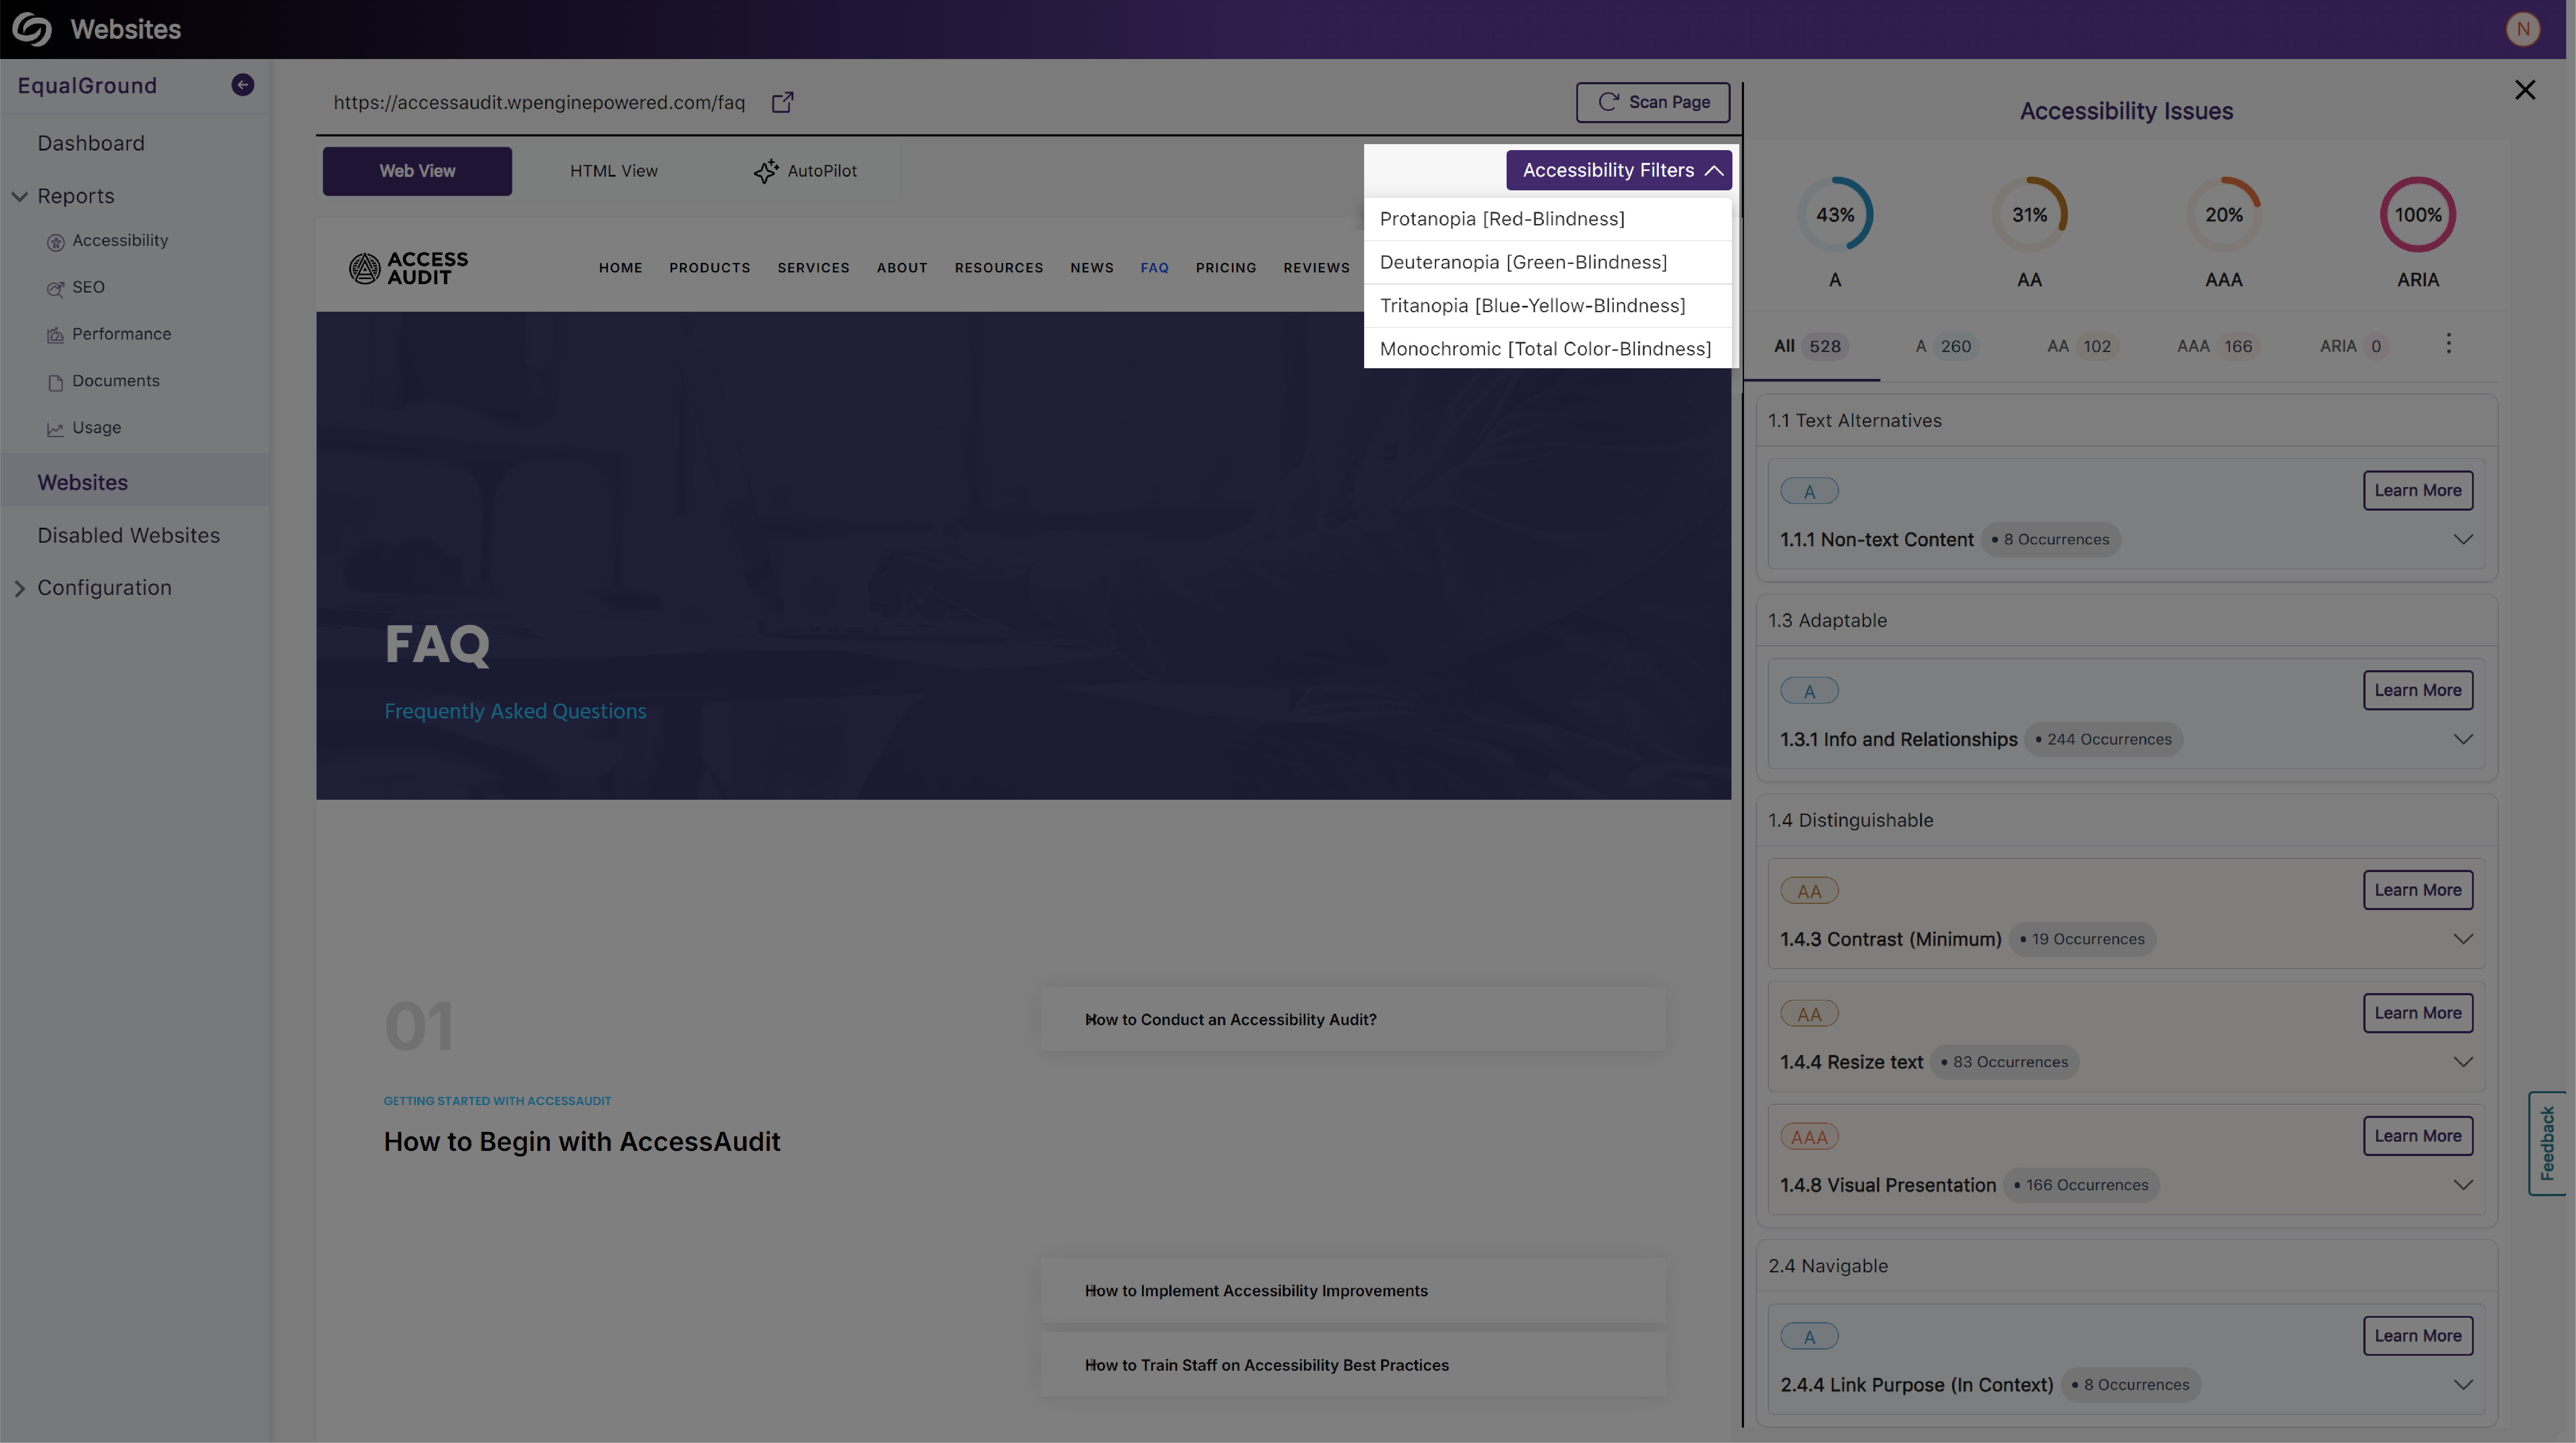Screen dimensions: 2576x1443
Task: Open the Performance report in sidebar
Action: (121, 334)
